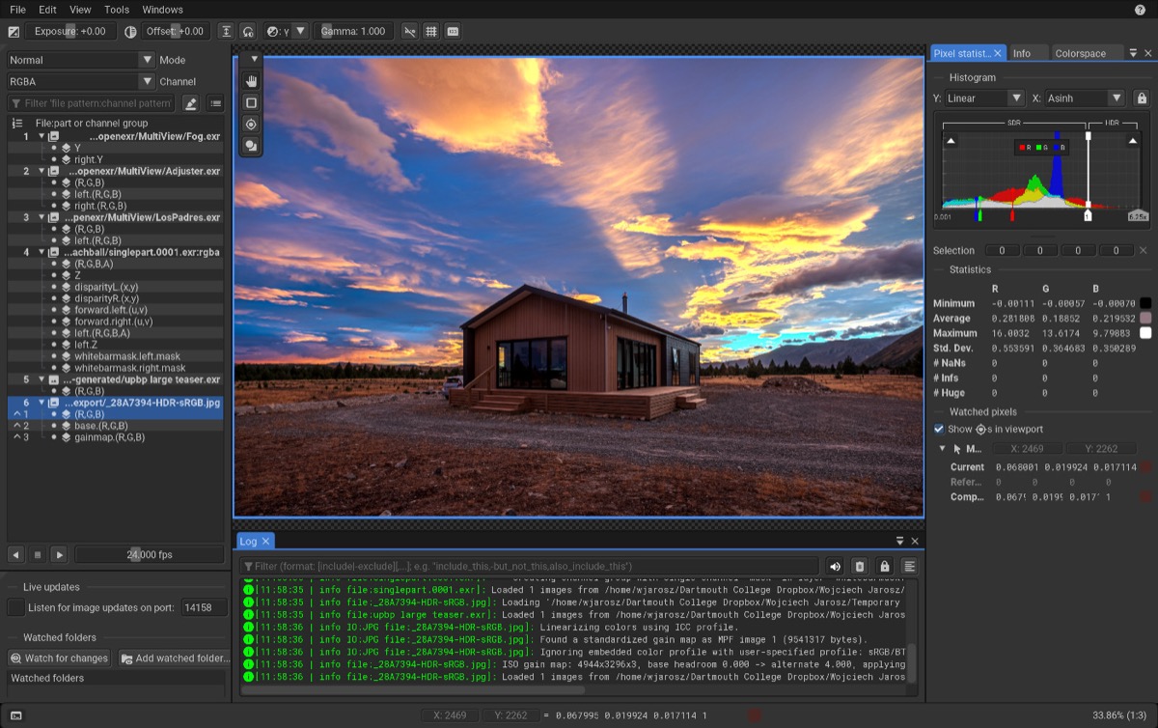Viewport: 1158px width, 728px height.
Task: Click the Maximum white color swatch
Action: tap(1145, 333)
